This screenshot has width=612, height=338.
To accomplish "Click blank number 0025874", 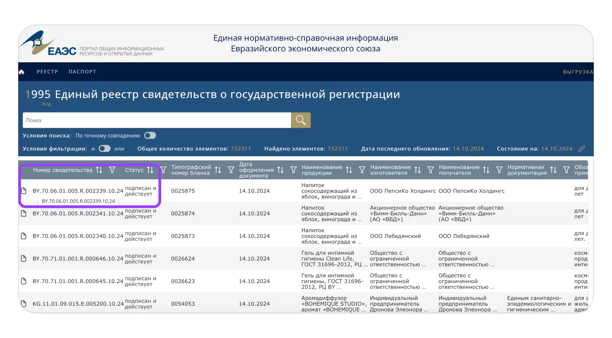I will (x=183, y=214).
